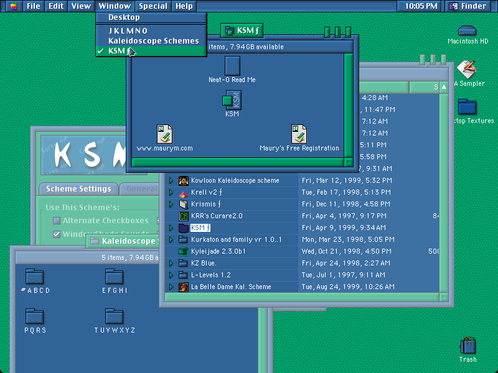Click the La Belle Dame Kal. Scheme icon
The height and width of the screenshot is (373, 498).
[x=184, y=287]
